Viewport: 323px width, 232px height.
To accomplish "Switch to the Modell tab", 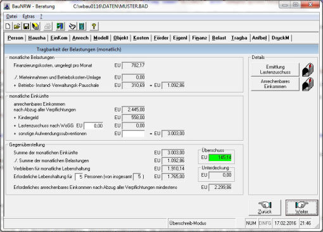I will pyautogui.click(x=101, y=38).
